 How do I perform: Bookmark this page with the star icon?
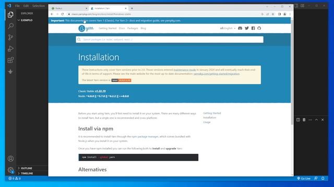pos(273,14)
